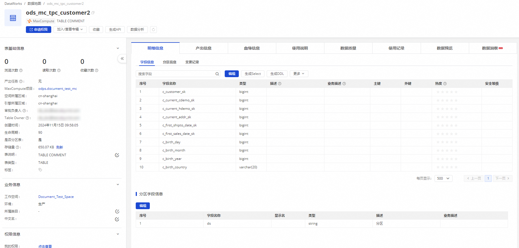Click help icon beside 审批负责人
519x248 pixels.
[x=24, y=111]
